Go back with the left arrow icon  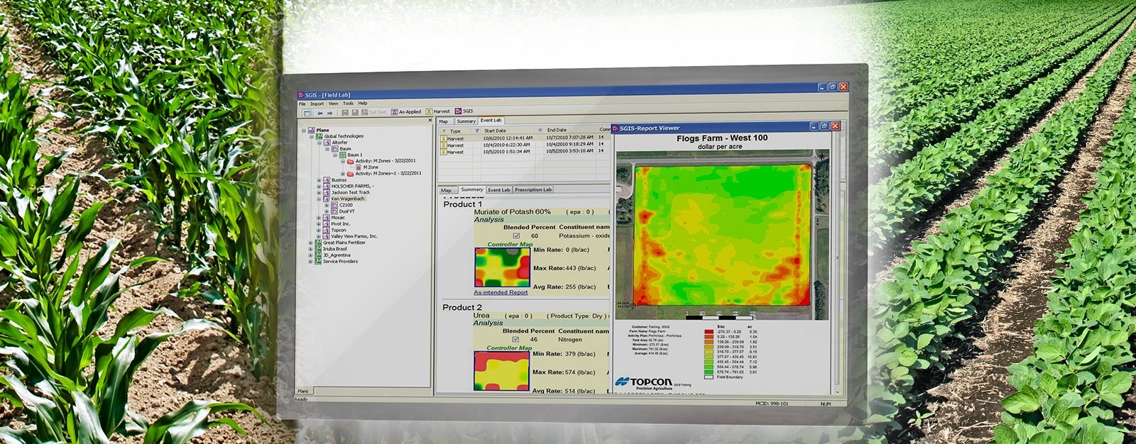click(320, 113)
